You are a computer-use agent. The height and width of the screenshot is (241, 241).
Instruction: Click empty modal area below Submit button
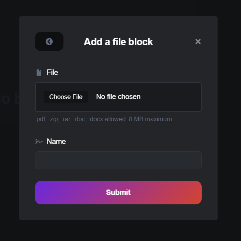point(118,212)
